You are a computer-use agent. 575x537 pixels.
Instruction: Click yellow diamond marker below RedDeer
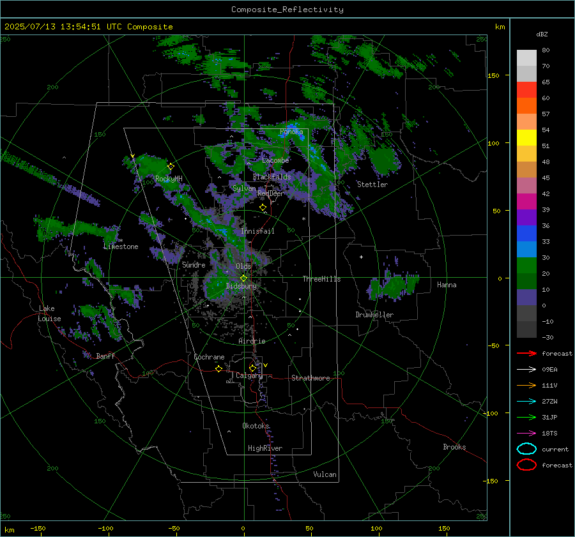pyautogui.click(x=263, y=208)
